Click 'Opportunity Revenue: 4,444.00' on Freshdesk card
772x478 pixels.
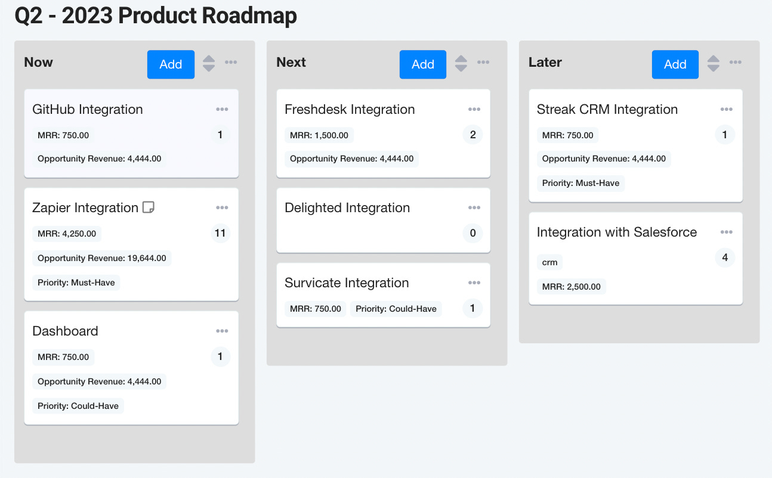(351, 159)
